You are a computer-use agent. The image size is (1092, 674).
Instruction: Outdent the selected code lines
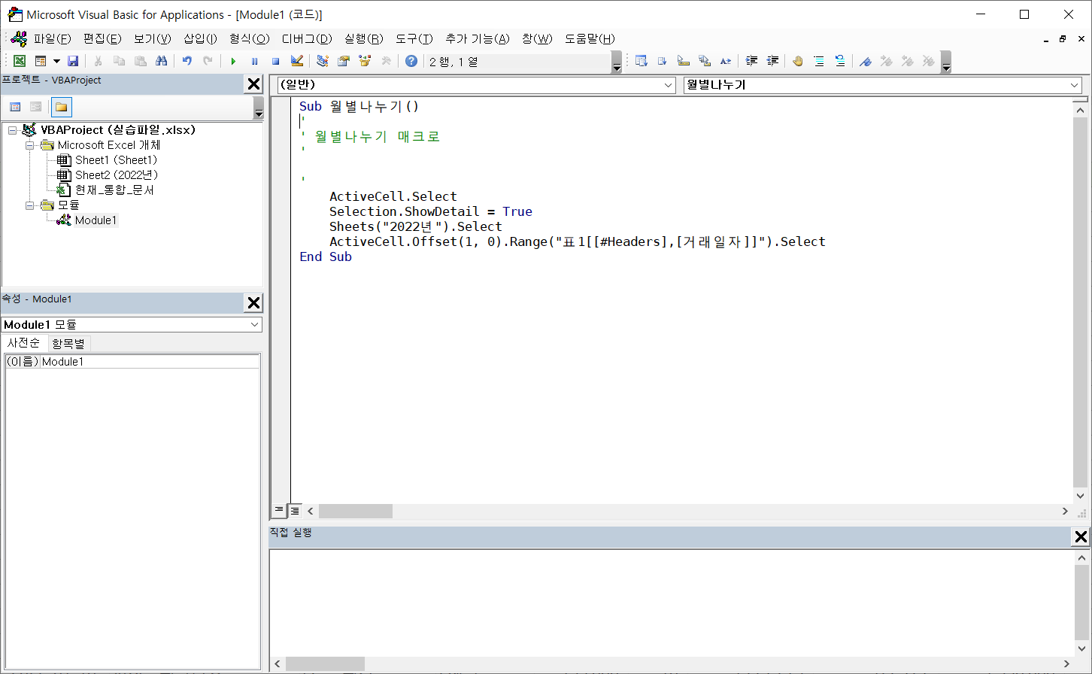pyautogui.click(x=772, y=61)
